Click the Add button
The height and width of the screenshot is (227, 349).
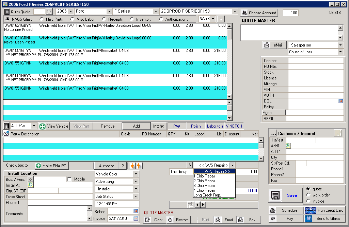[136, 126]
